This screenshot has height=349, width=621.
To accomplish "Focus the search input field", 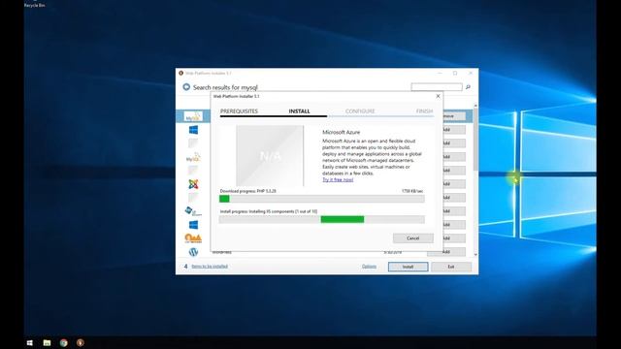I will pos(437,87).
